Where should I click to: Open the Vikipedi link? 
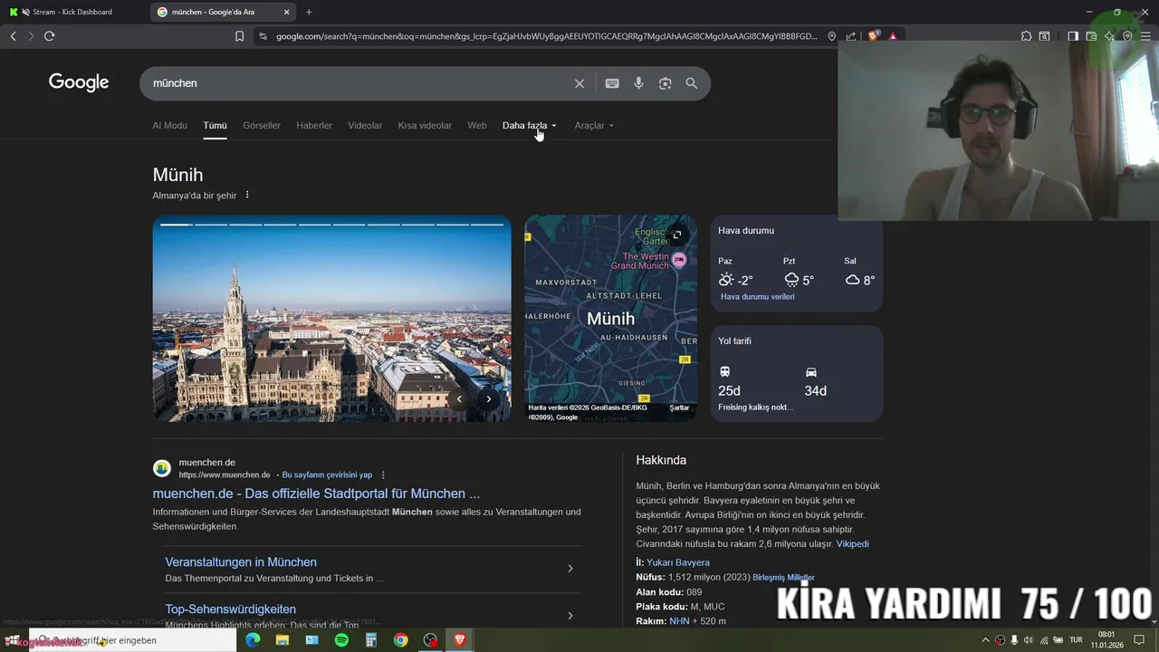852,544
